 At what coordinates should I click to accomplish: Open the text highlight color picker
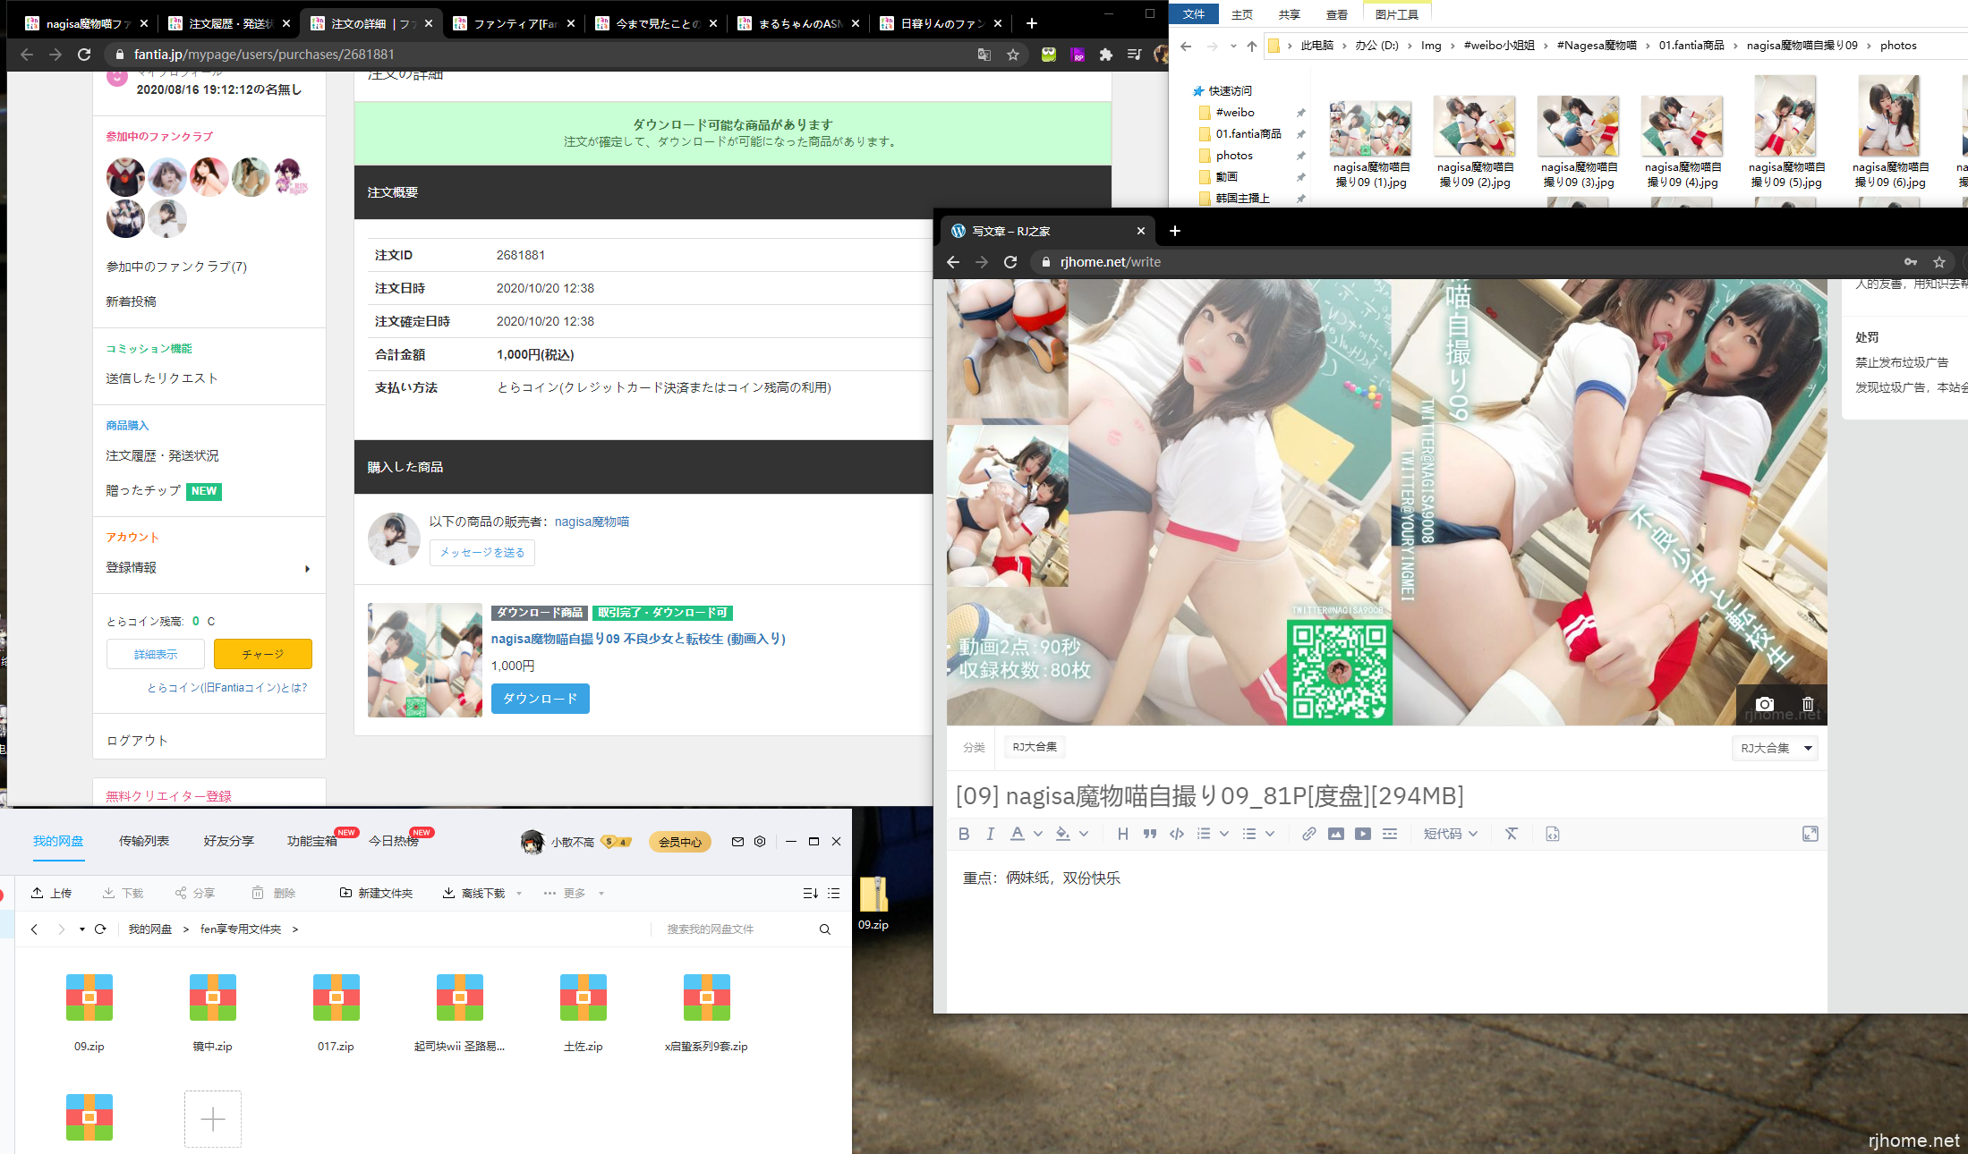click(1065, 833)
